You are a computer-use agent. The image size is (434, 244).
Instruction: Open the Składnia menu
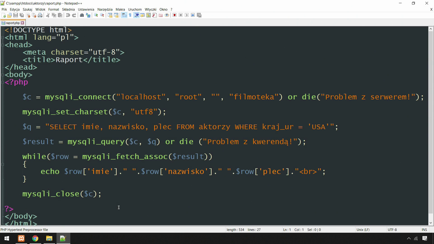tap(68, 9)
